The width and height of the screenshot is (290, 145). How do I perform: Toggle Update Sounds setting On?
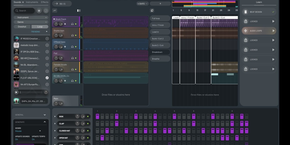tap(17, 139)
